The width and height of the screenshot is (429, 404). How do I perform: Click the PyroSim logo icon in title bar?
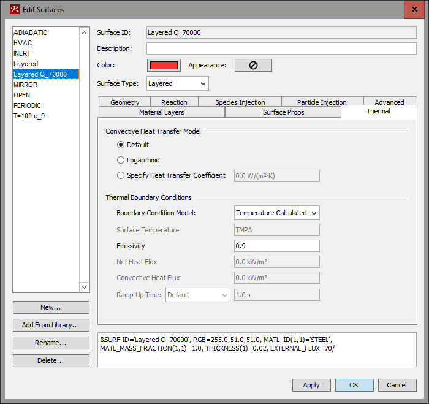(15, 9)
